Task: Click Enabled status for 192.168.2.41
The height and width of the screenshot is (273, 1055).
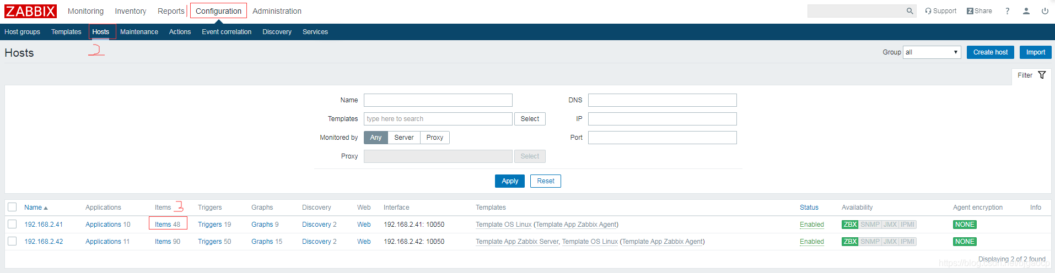Action: 812,225
